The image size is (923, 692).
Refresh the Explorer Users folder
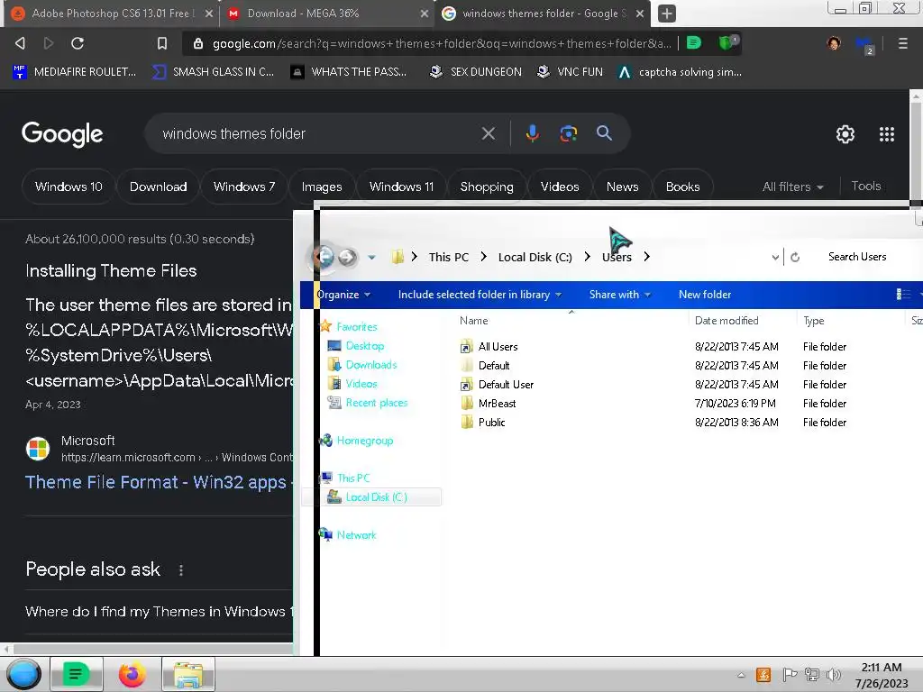pyautogui.click(x=795, y=257)
